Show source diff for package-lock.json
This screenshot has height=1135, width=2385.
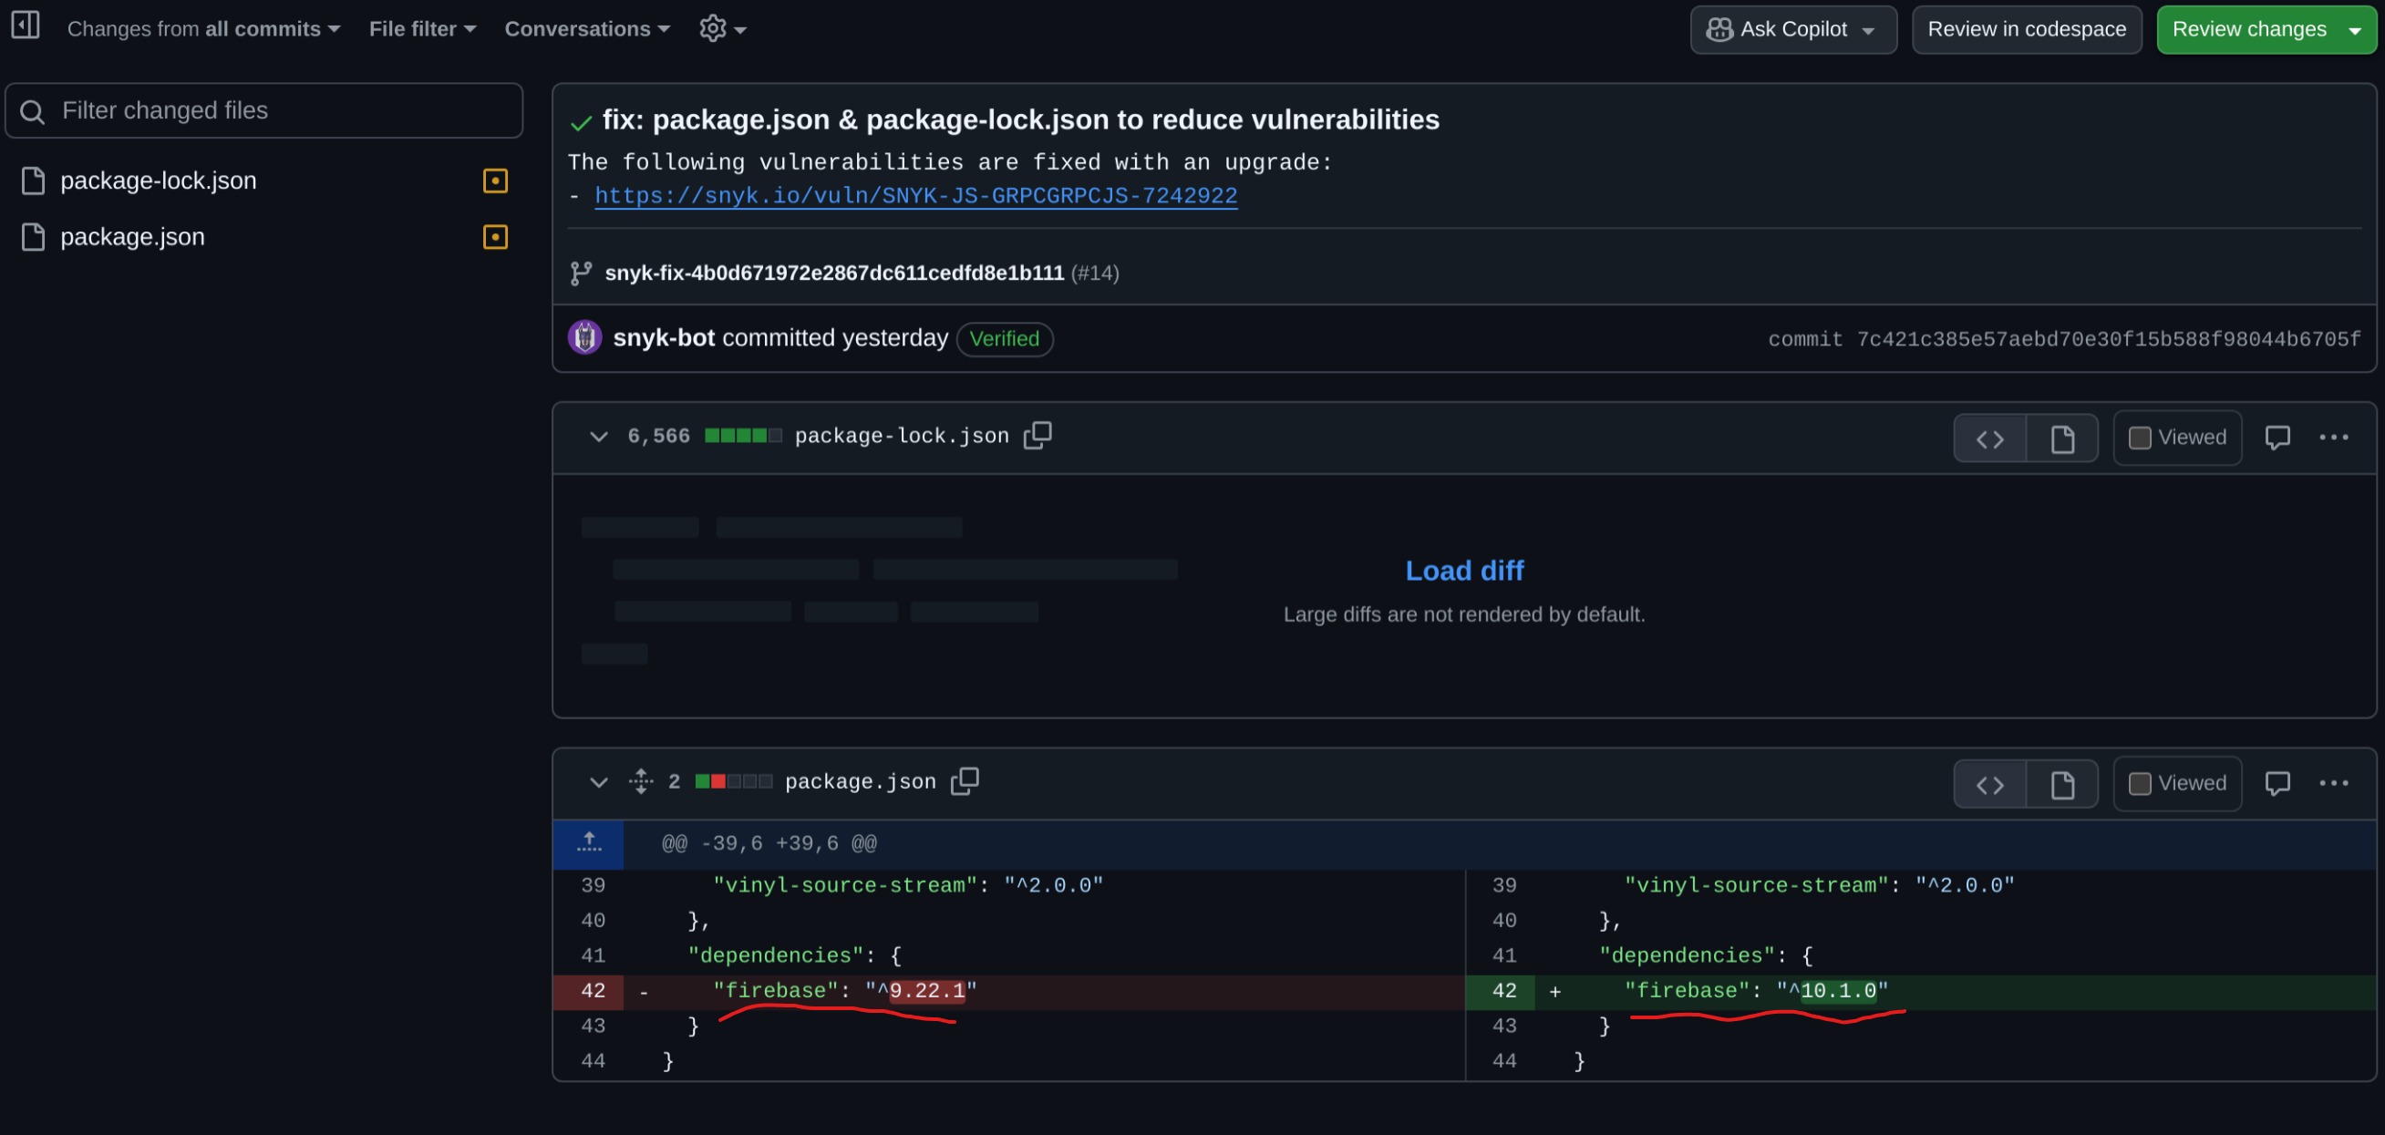(1989, 439)
